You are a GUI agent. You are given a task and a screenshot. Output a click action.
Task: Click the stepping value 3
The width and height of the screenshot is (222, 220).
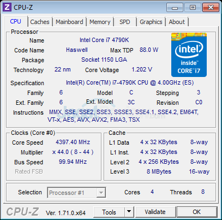[199, 92]
